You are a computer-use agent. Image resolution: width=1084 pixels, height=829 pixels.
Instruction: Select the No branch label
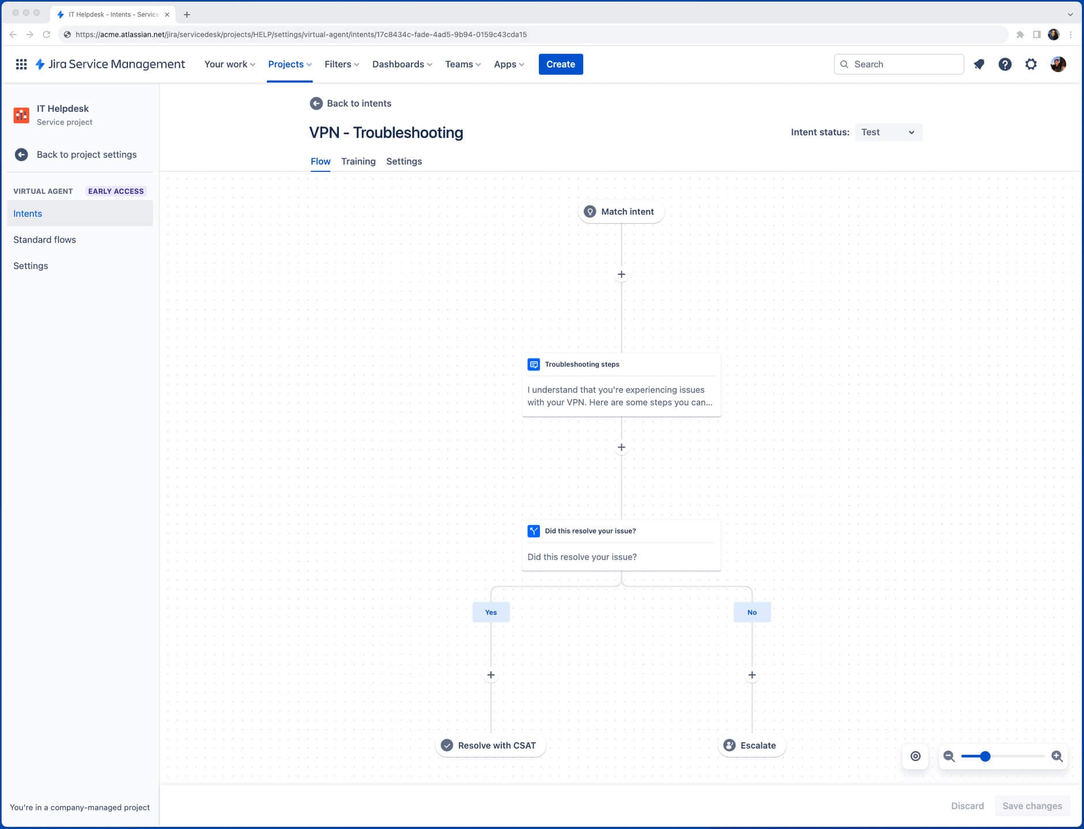(x=751, y=612)
